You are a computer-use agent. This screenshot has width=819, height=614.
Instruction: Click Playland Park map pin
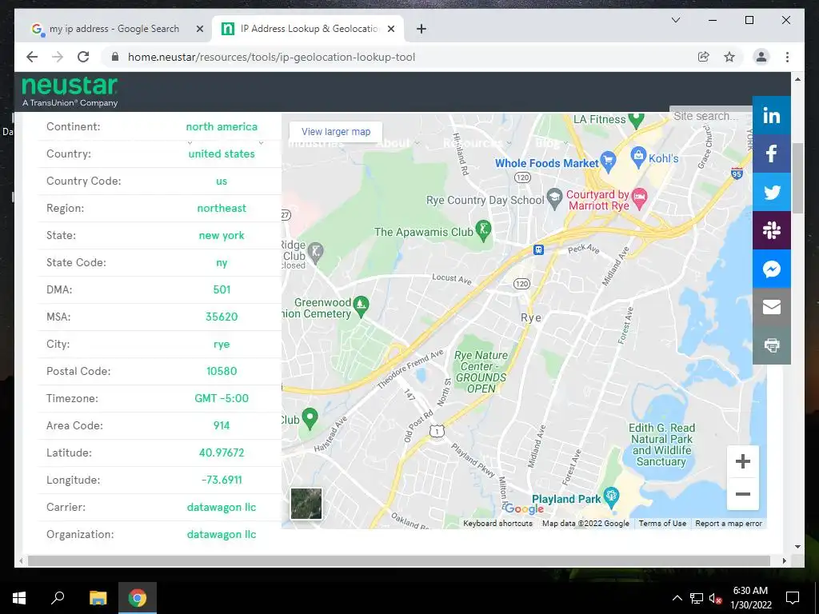coord(610,497)
